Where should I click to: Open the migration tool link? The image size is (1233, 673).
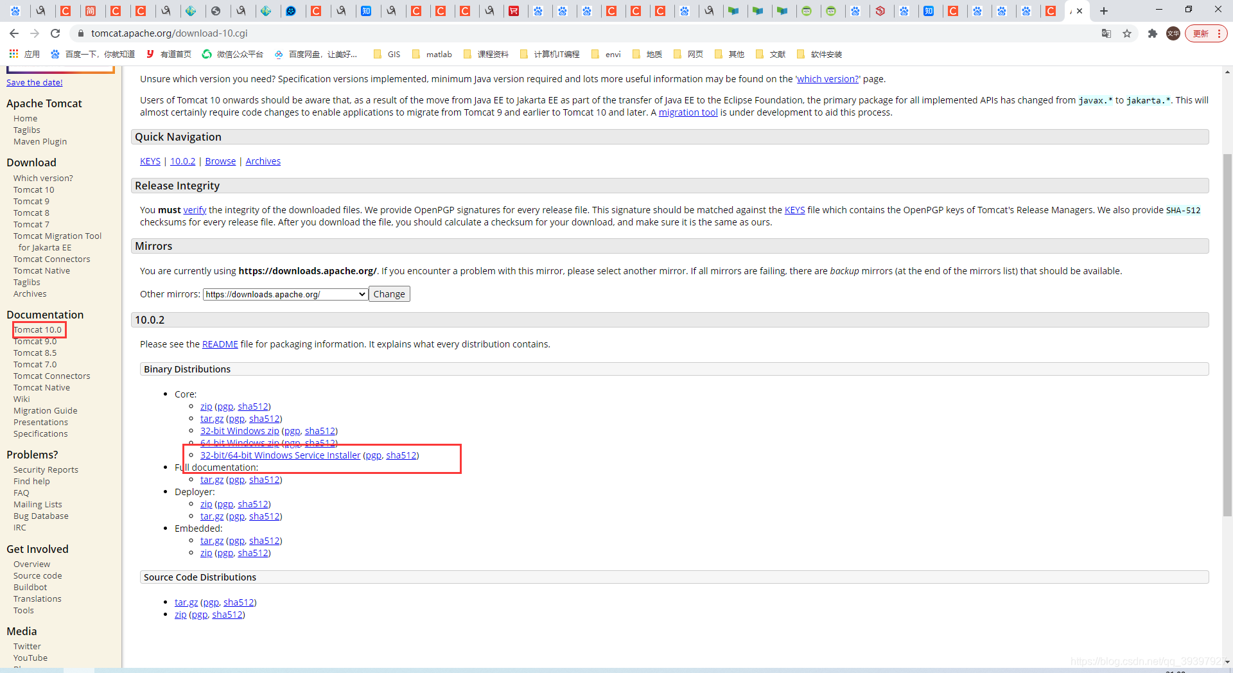click(x=688, y=112)
